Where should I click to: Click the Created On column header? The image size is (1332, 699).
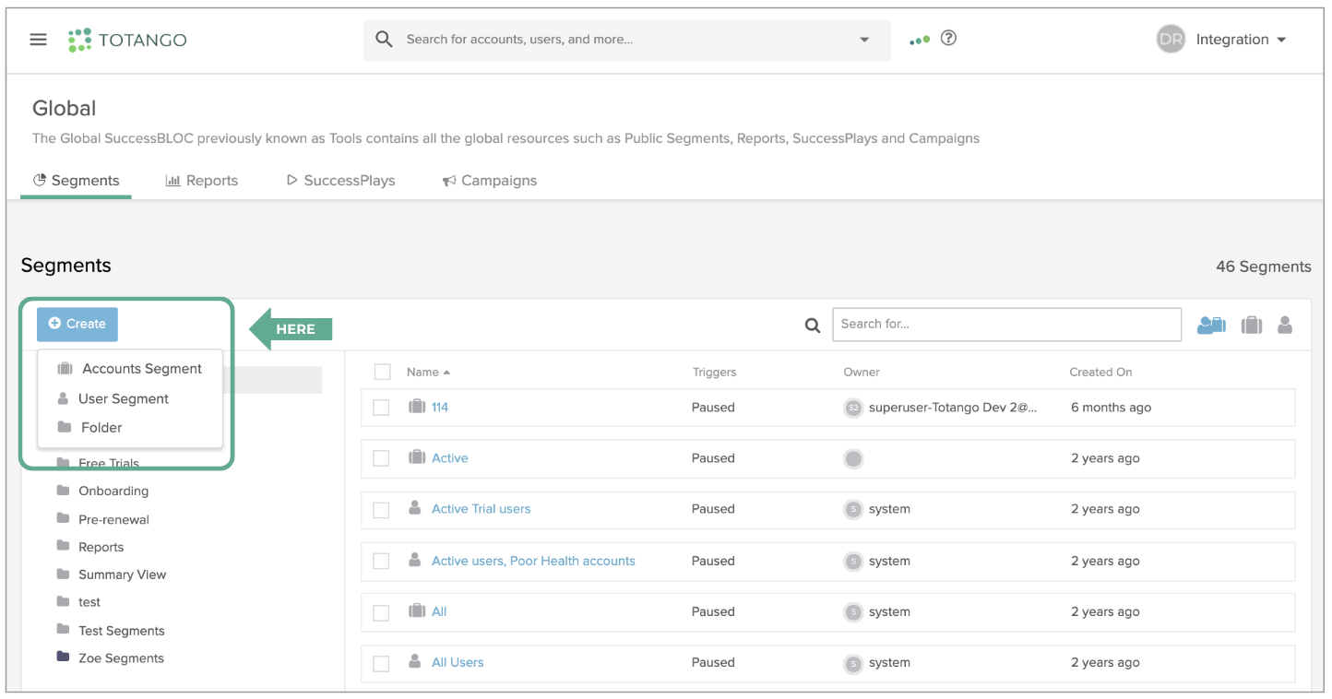coord(1100,372)
